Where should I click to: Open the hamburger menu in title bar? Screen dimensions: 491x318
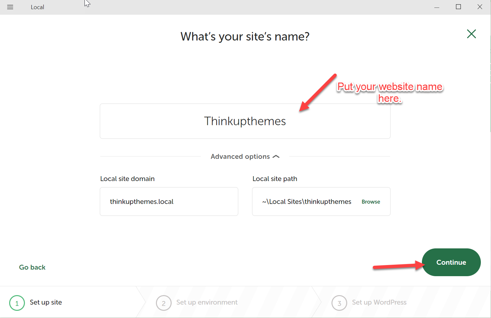10,7
